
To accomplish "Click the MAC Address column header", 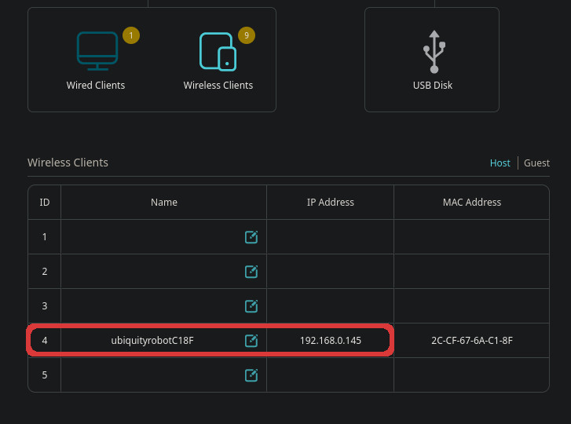I will tap(471, 203).
